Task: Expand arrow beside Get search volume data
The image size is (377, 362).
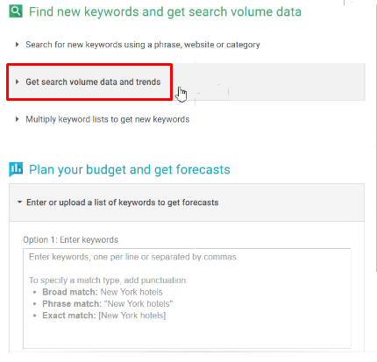Action: tap(17, 82)
